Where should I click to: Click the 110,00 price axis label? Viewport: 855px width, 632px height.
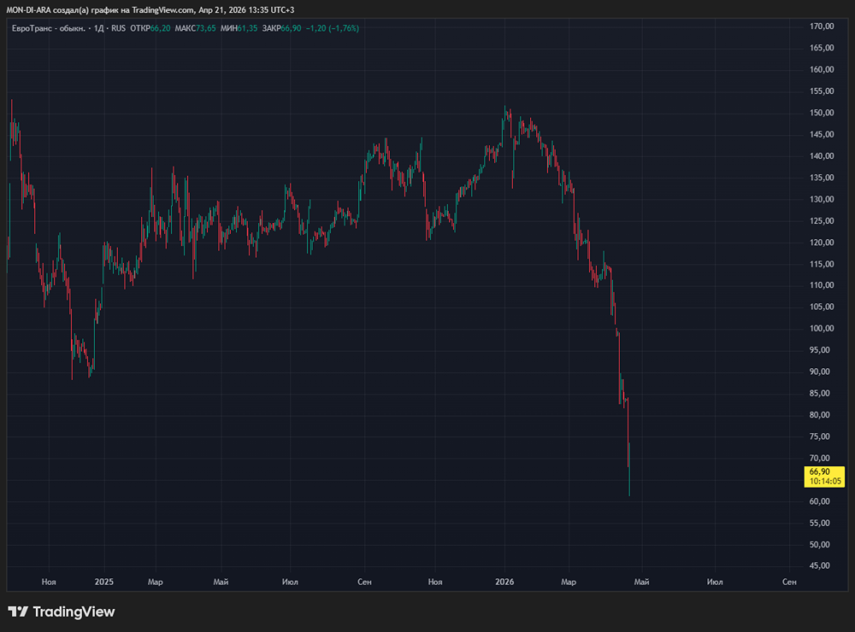click(822, 285)
